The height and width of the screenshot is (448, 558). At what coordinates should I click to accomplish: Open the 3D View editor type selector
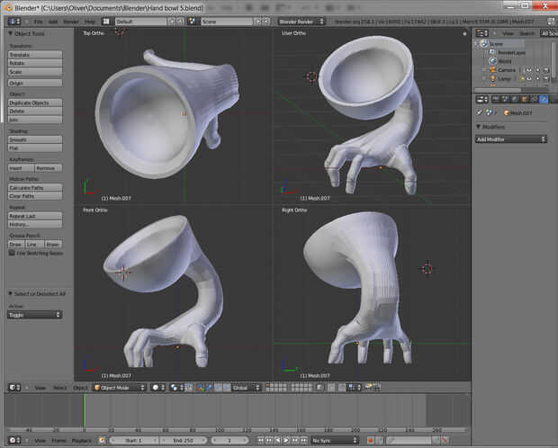(x=14, y=387)
